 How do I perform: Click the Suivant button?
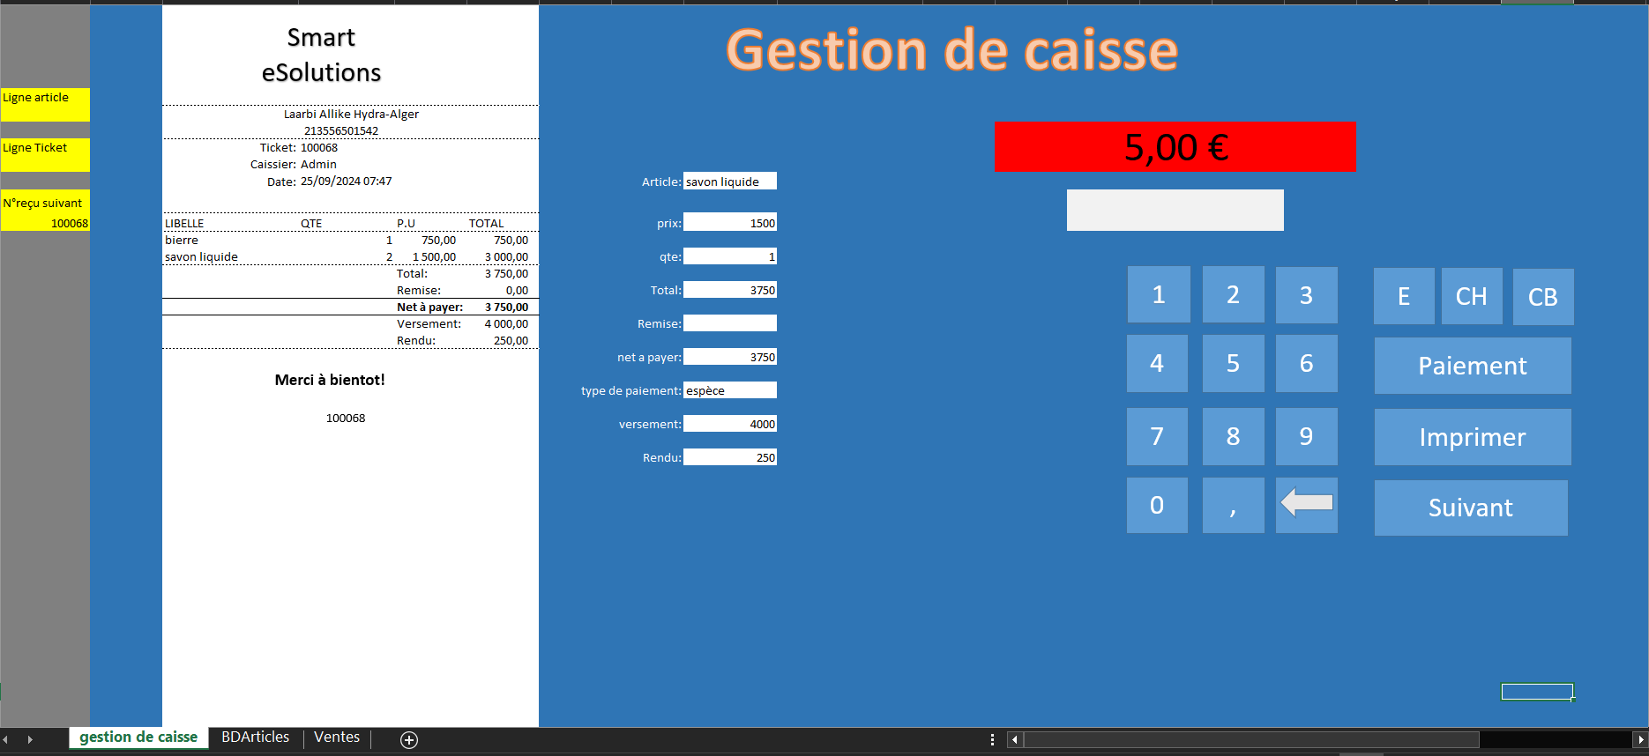(1471, 508)
